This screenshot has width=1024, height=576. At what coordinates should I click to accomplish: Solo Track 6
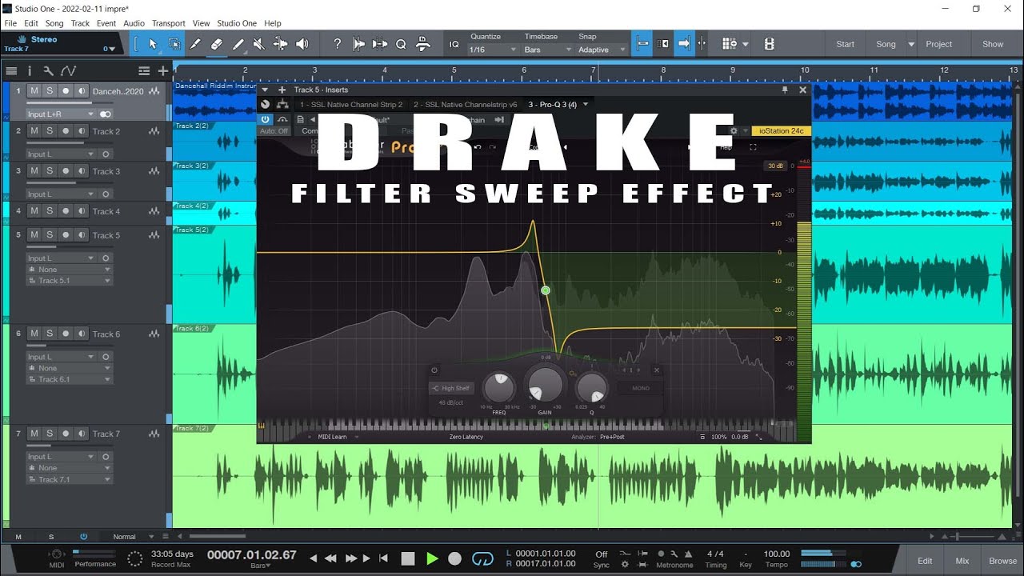(x=49, y=334)
